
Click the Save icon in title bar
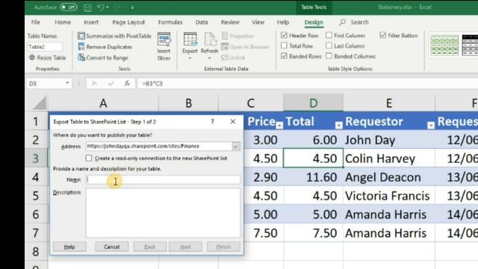pos(87,7)
